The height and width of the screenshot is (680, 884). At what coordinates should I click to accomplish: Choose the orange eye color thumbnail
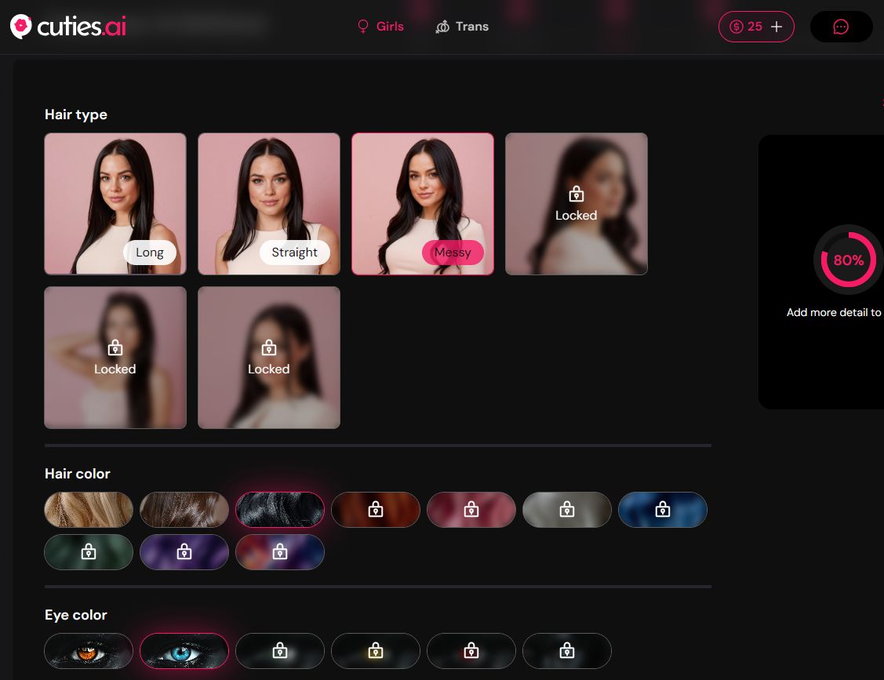[88, 651]
